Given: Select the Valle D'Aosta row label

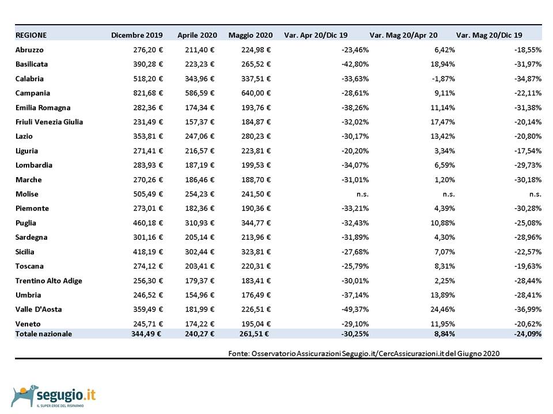Looking at the screenshot, I should coord(39,309).
